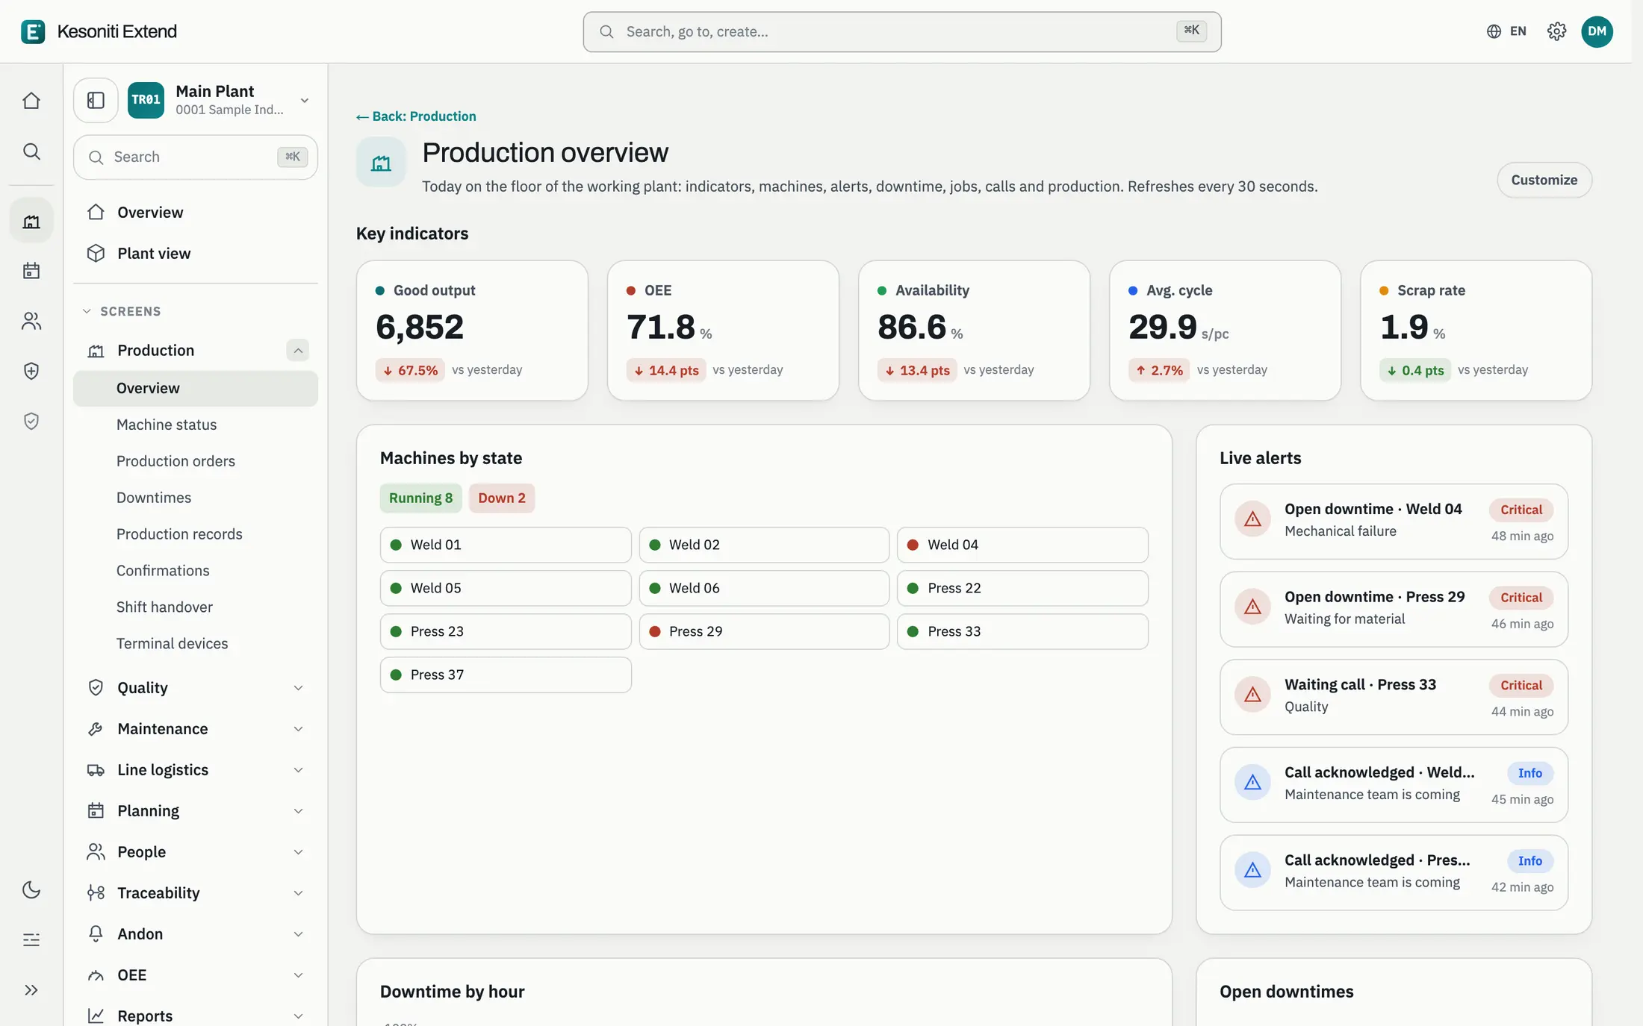Open the DM user avatar menu

point(1597,31)
